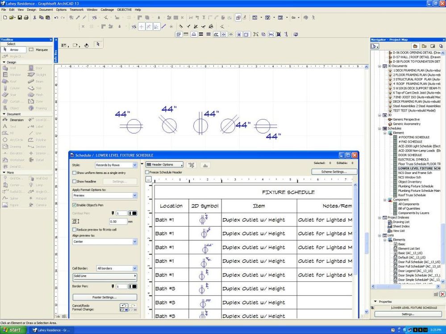Click the Undo format change icon

coord(124,306)
